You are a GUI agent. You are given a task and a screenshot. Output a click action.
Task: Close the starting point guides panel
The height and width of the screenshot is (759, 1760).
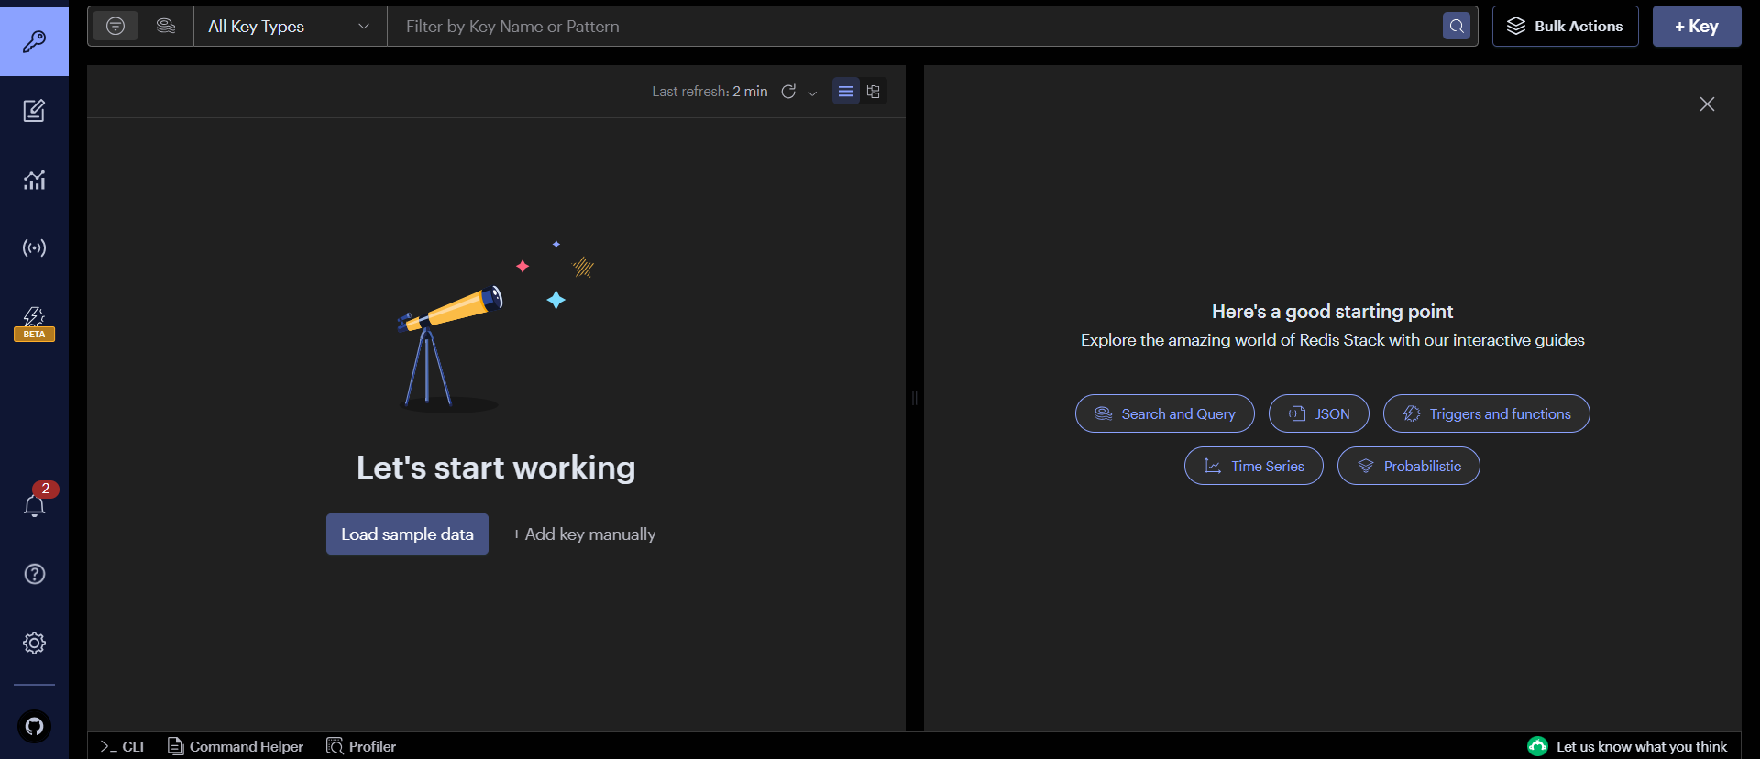click(x=1707, y=104)
